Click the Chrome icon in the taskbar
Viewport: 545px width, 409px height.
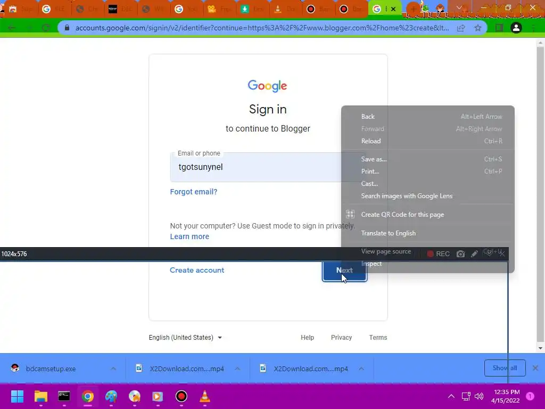click(x=88, y=396)
